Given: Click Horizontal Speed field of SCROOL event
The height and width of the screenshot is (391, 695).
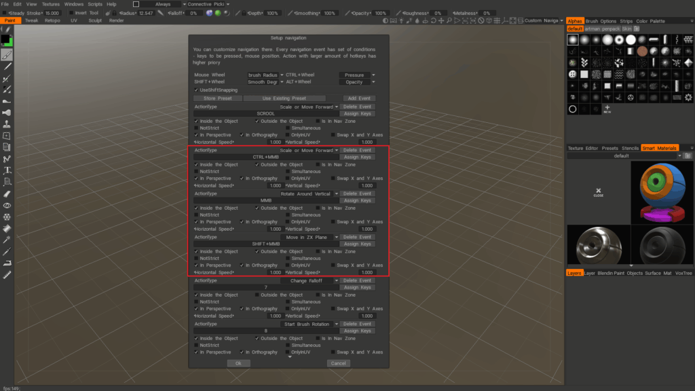Looking at the screenshot, I should point(276,143).
